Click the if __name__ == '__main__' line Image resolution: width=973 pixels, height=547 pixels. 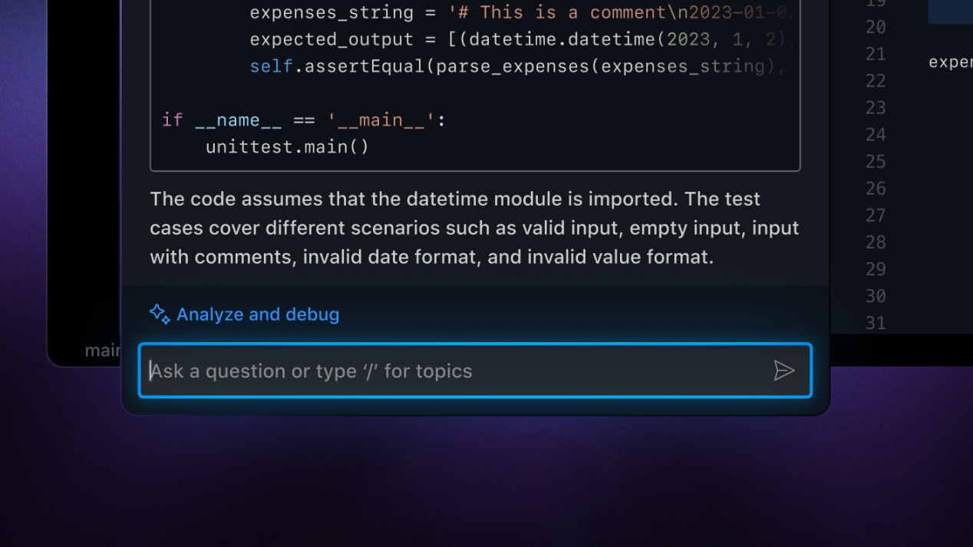[303, 120]
